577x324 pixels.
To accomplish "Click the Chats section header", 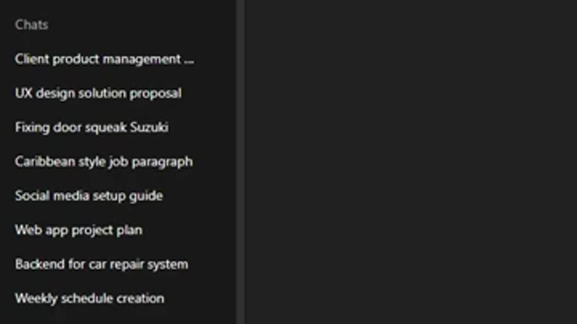I will tap(32, 25).
